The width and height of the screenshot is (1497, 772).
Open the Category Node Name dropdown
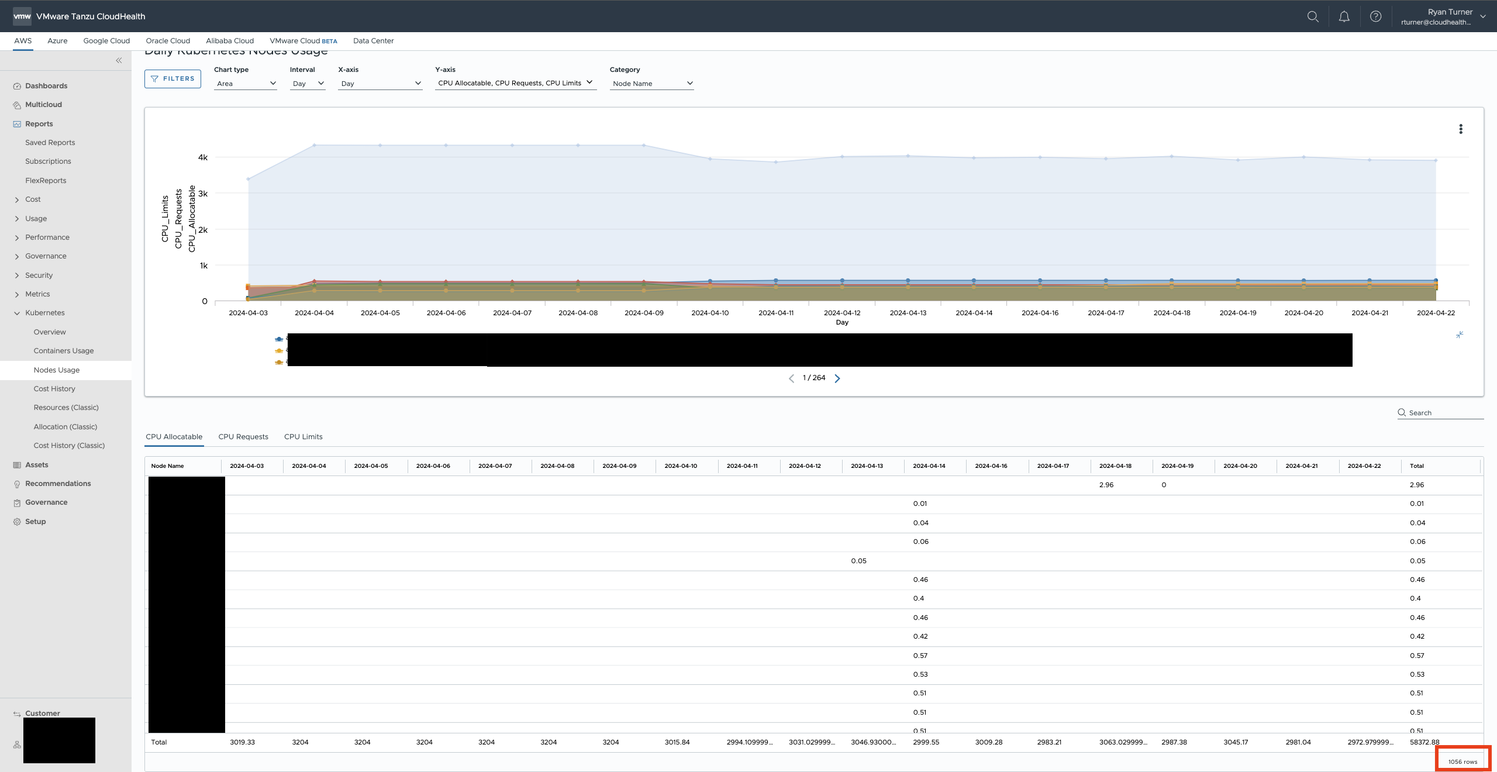tap(652, 84)
